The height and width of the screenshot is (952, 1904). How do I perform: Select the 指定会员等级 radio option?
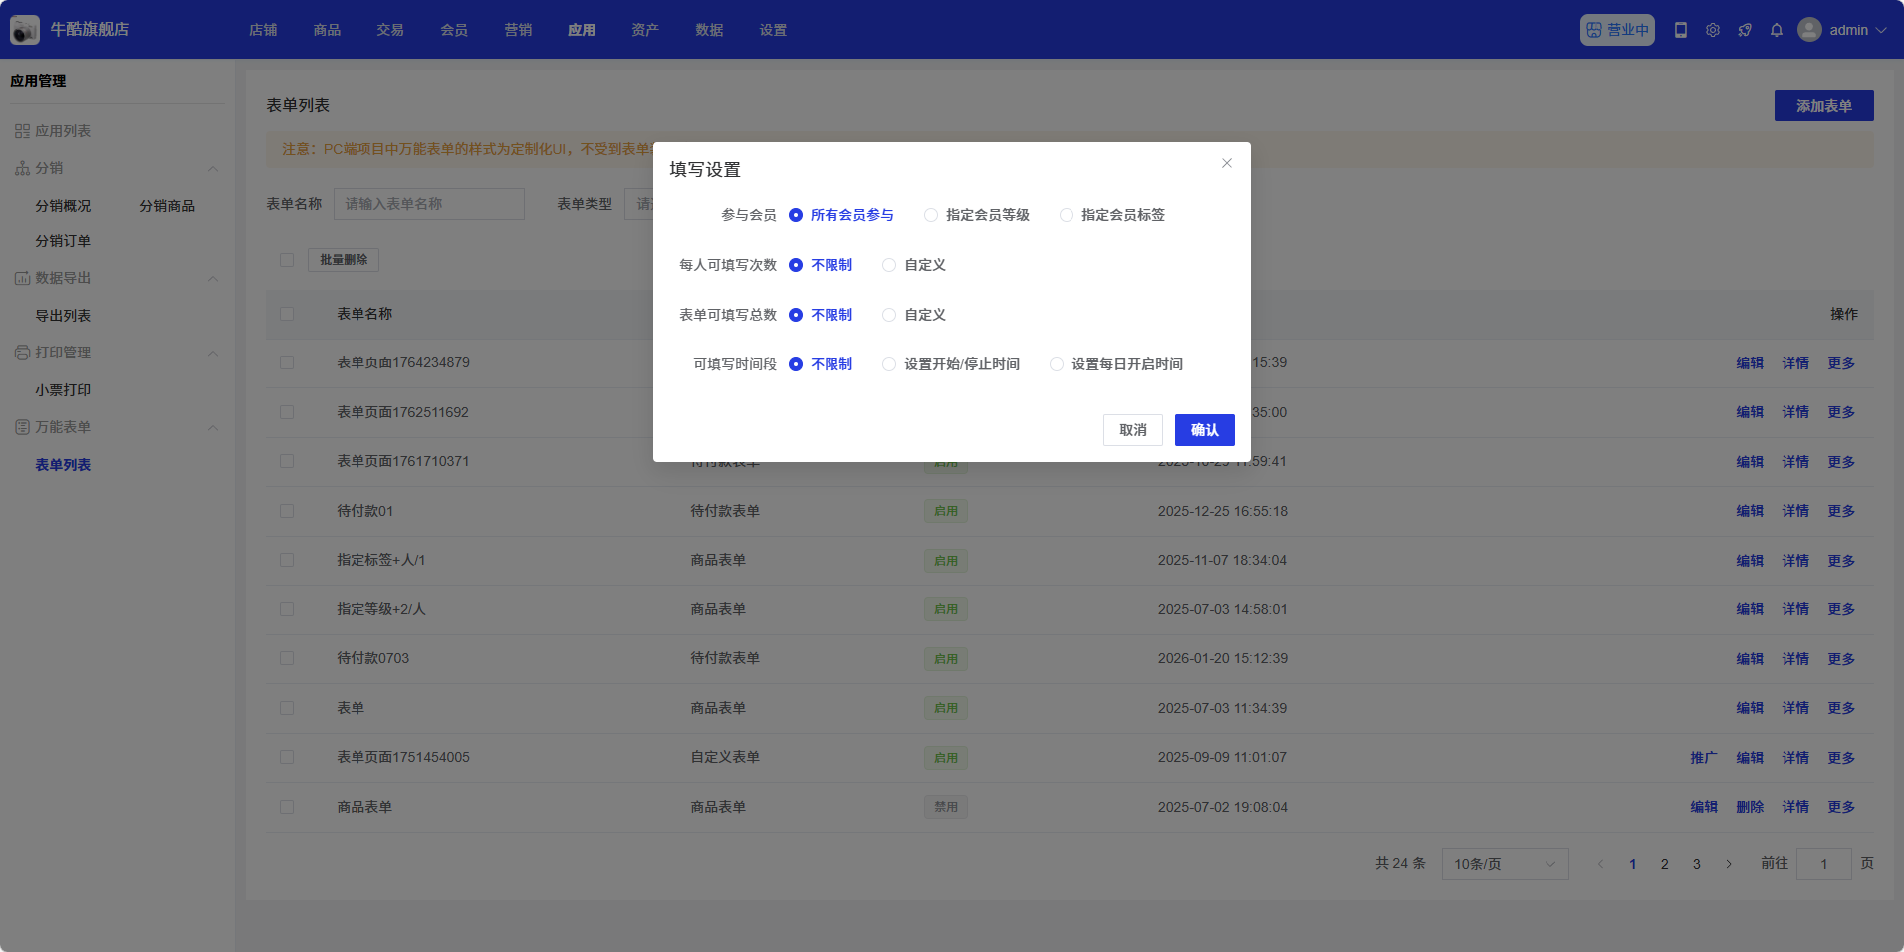pyautogui.click(x=931, y=215)
